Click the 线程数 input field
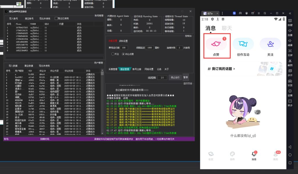This screenshot has width=298, height=174. [162, 78]
